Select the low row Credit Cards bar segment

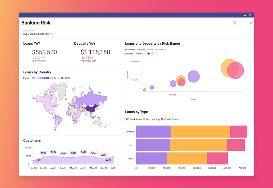tap(236, 145)
